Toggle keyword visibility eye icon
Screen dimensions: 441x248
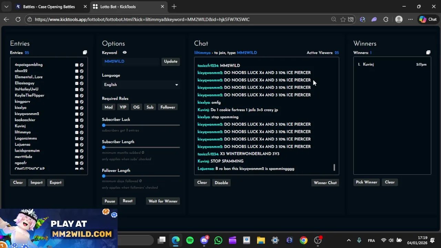[x=125, y=53]
